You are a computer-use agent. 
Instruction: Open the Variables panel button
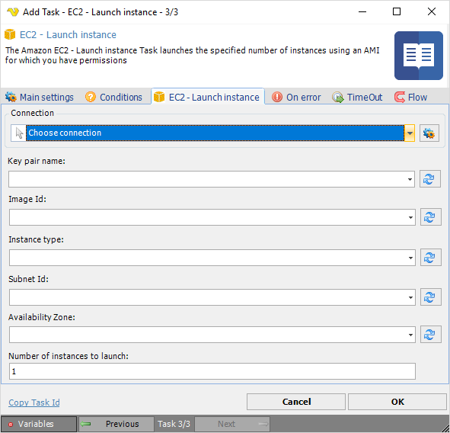[39, 424]
